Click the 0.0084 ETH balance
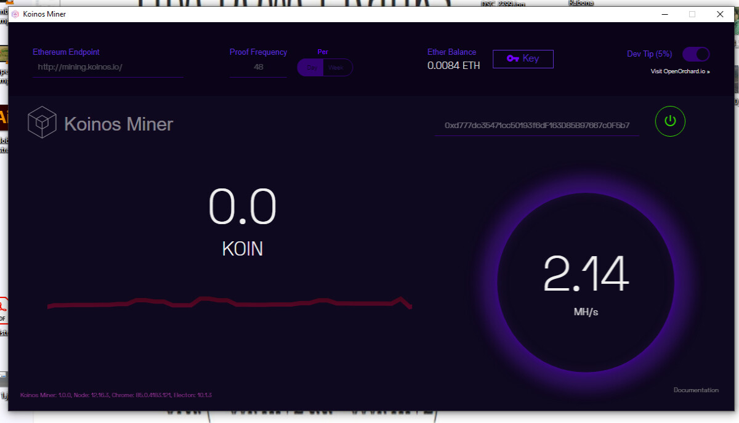 (454, 65)
